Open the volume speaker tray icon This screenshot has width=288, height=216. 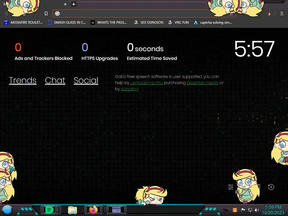coord(257,210)
